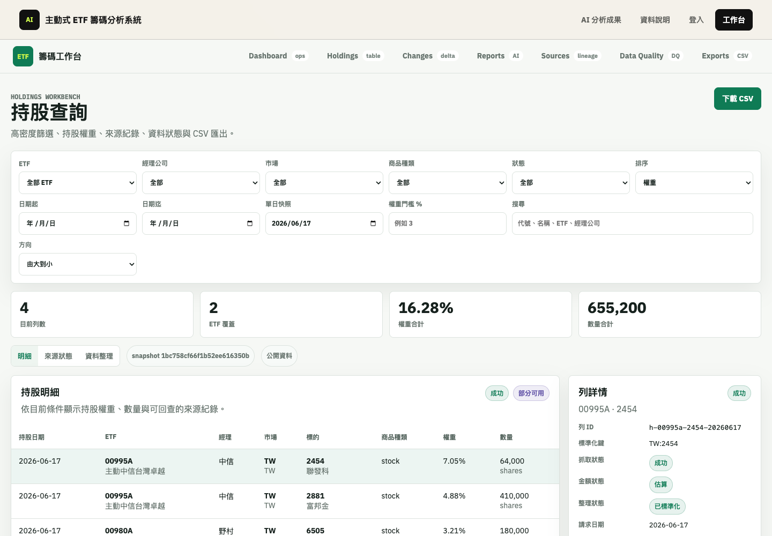Click the 部分可用 badge in 持股明細
Viewport: 772px width, 536px height.
coord(531,393)
